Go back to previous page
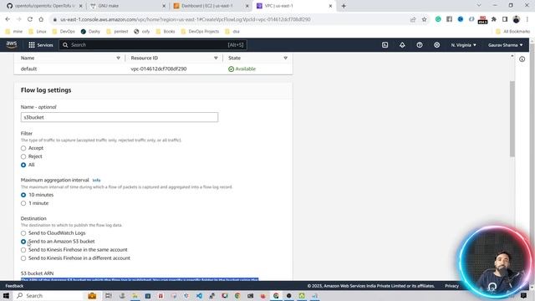The height and width of the screenshot is (301, 535). [x=8, y=19]
